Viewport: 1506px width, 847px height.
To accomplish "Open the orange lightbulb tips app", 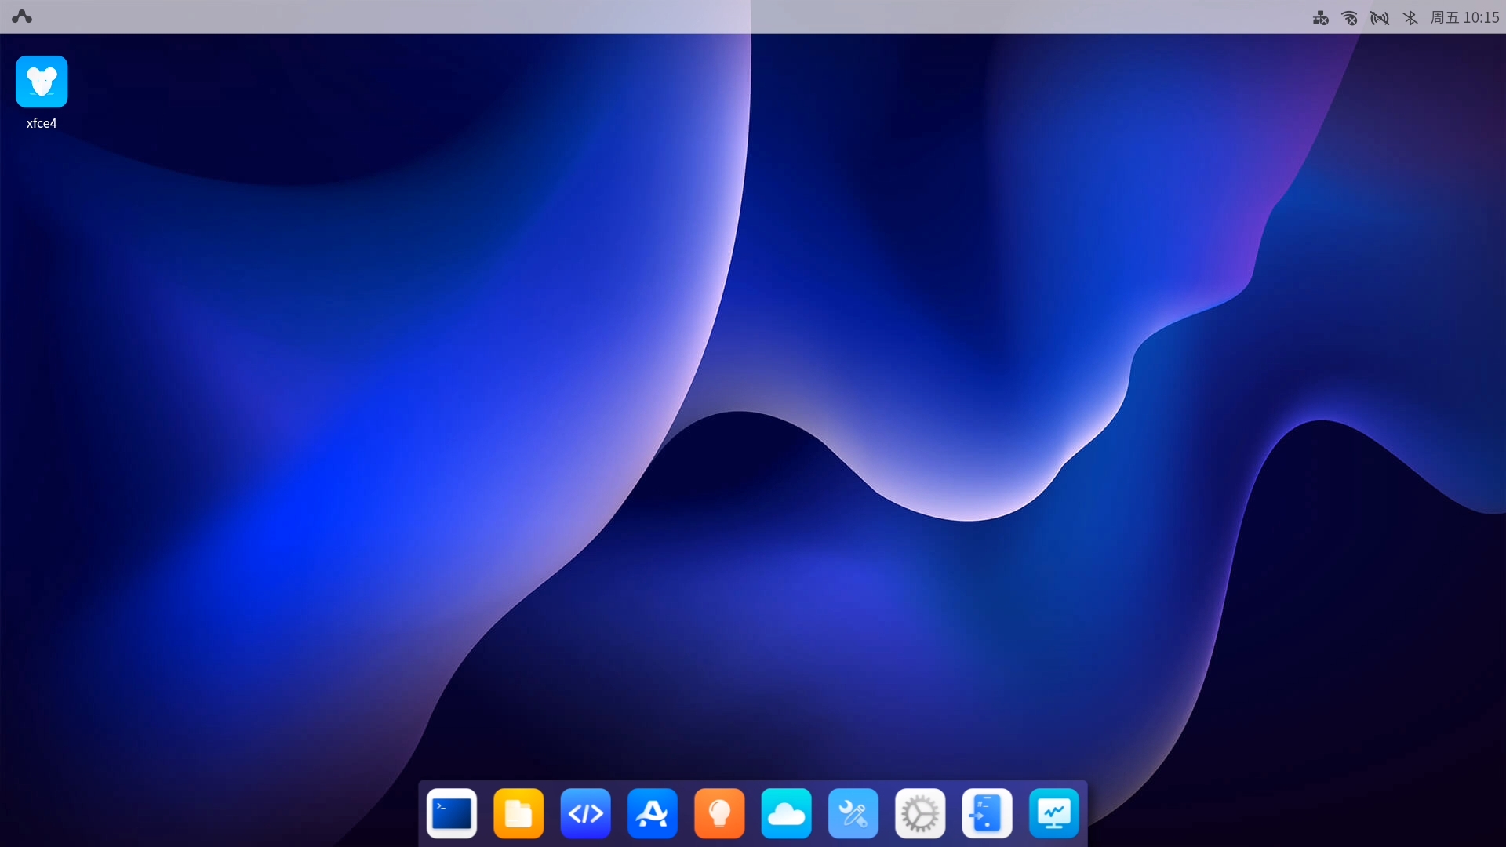I will coord(719,813).
